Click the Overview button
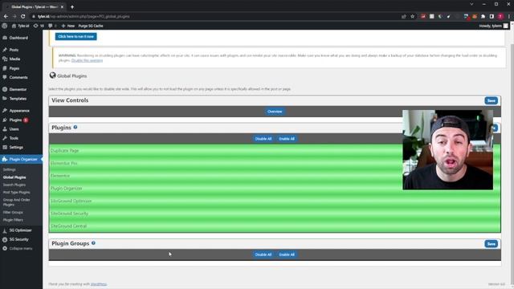Screen dimensions: 514x289 click(x=275, y=112)
